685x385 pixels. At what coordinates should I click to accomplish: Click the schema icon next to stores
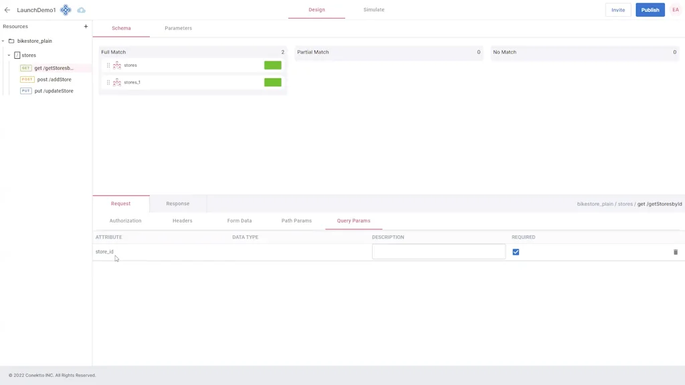117,65
